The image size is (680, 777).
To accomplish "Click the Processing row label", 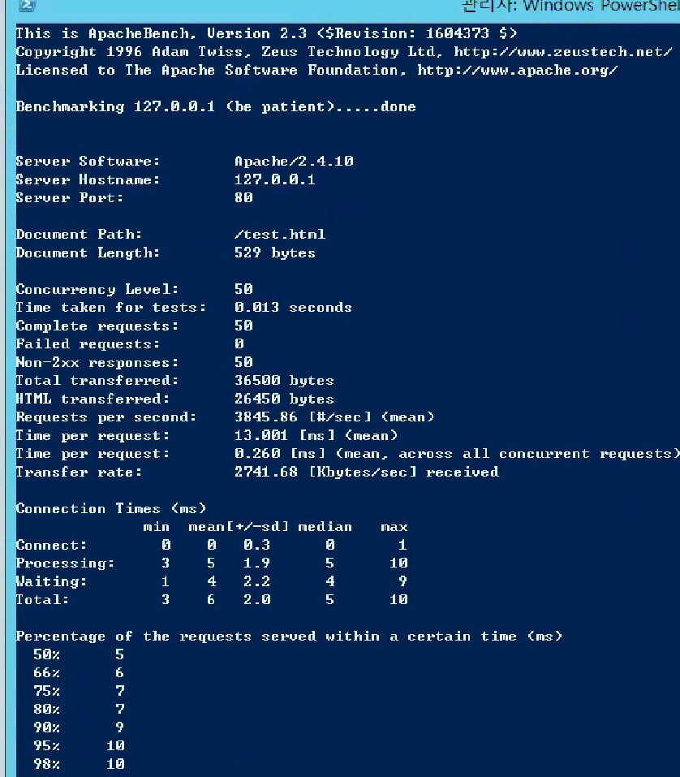I will click(65, 563).
